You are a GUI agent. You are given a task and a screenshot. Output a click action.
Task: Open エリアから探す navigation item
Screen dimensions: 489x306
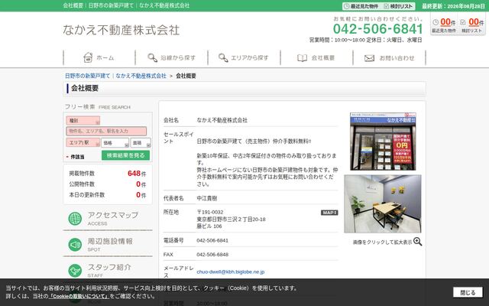pos(244,58)
